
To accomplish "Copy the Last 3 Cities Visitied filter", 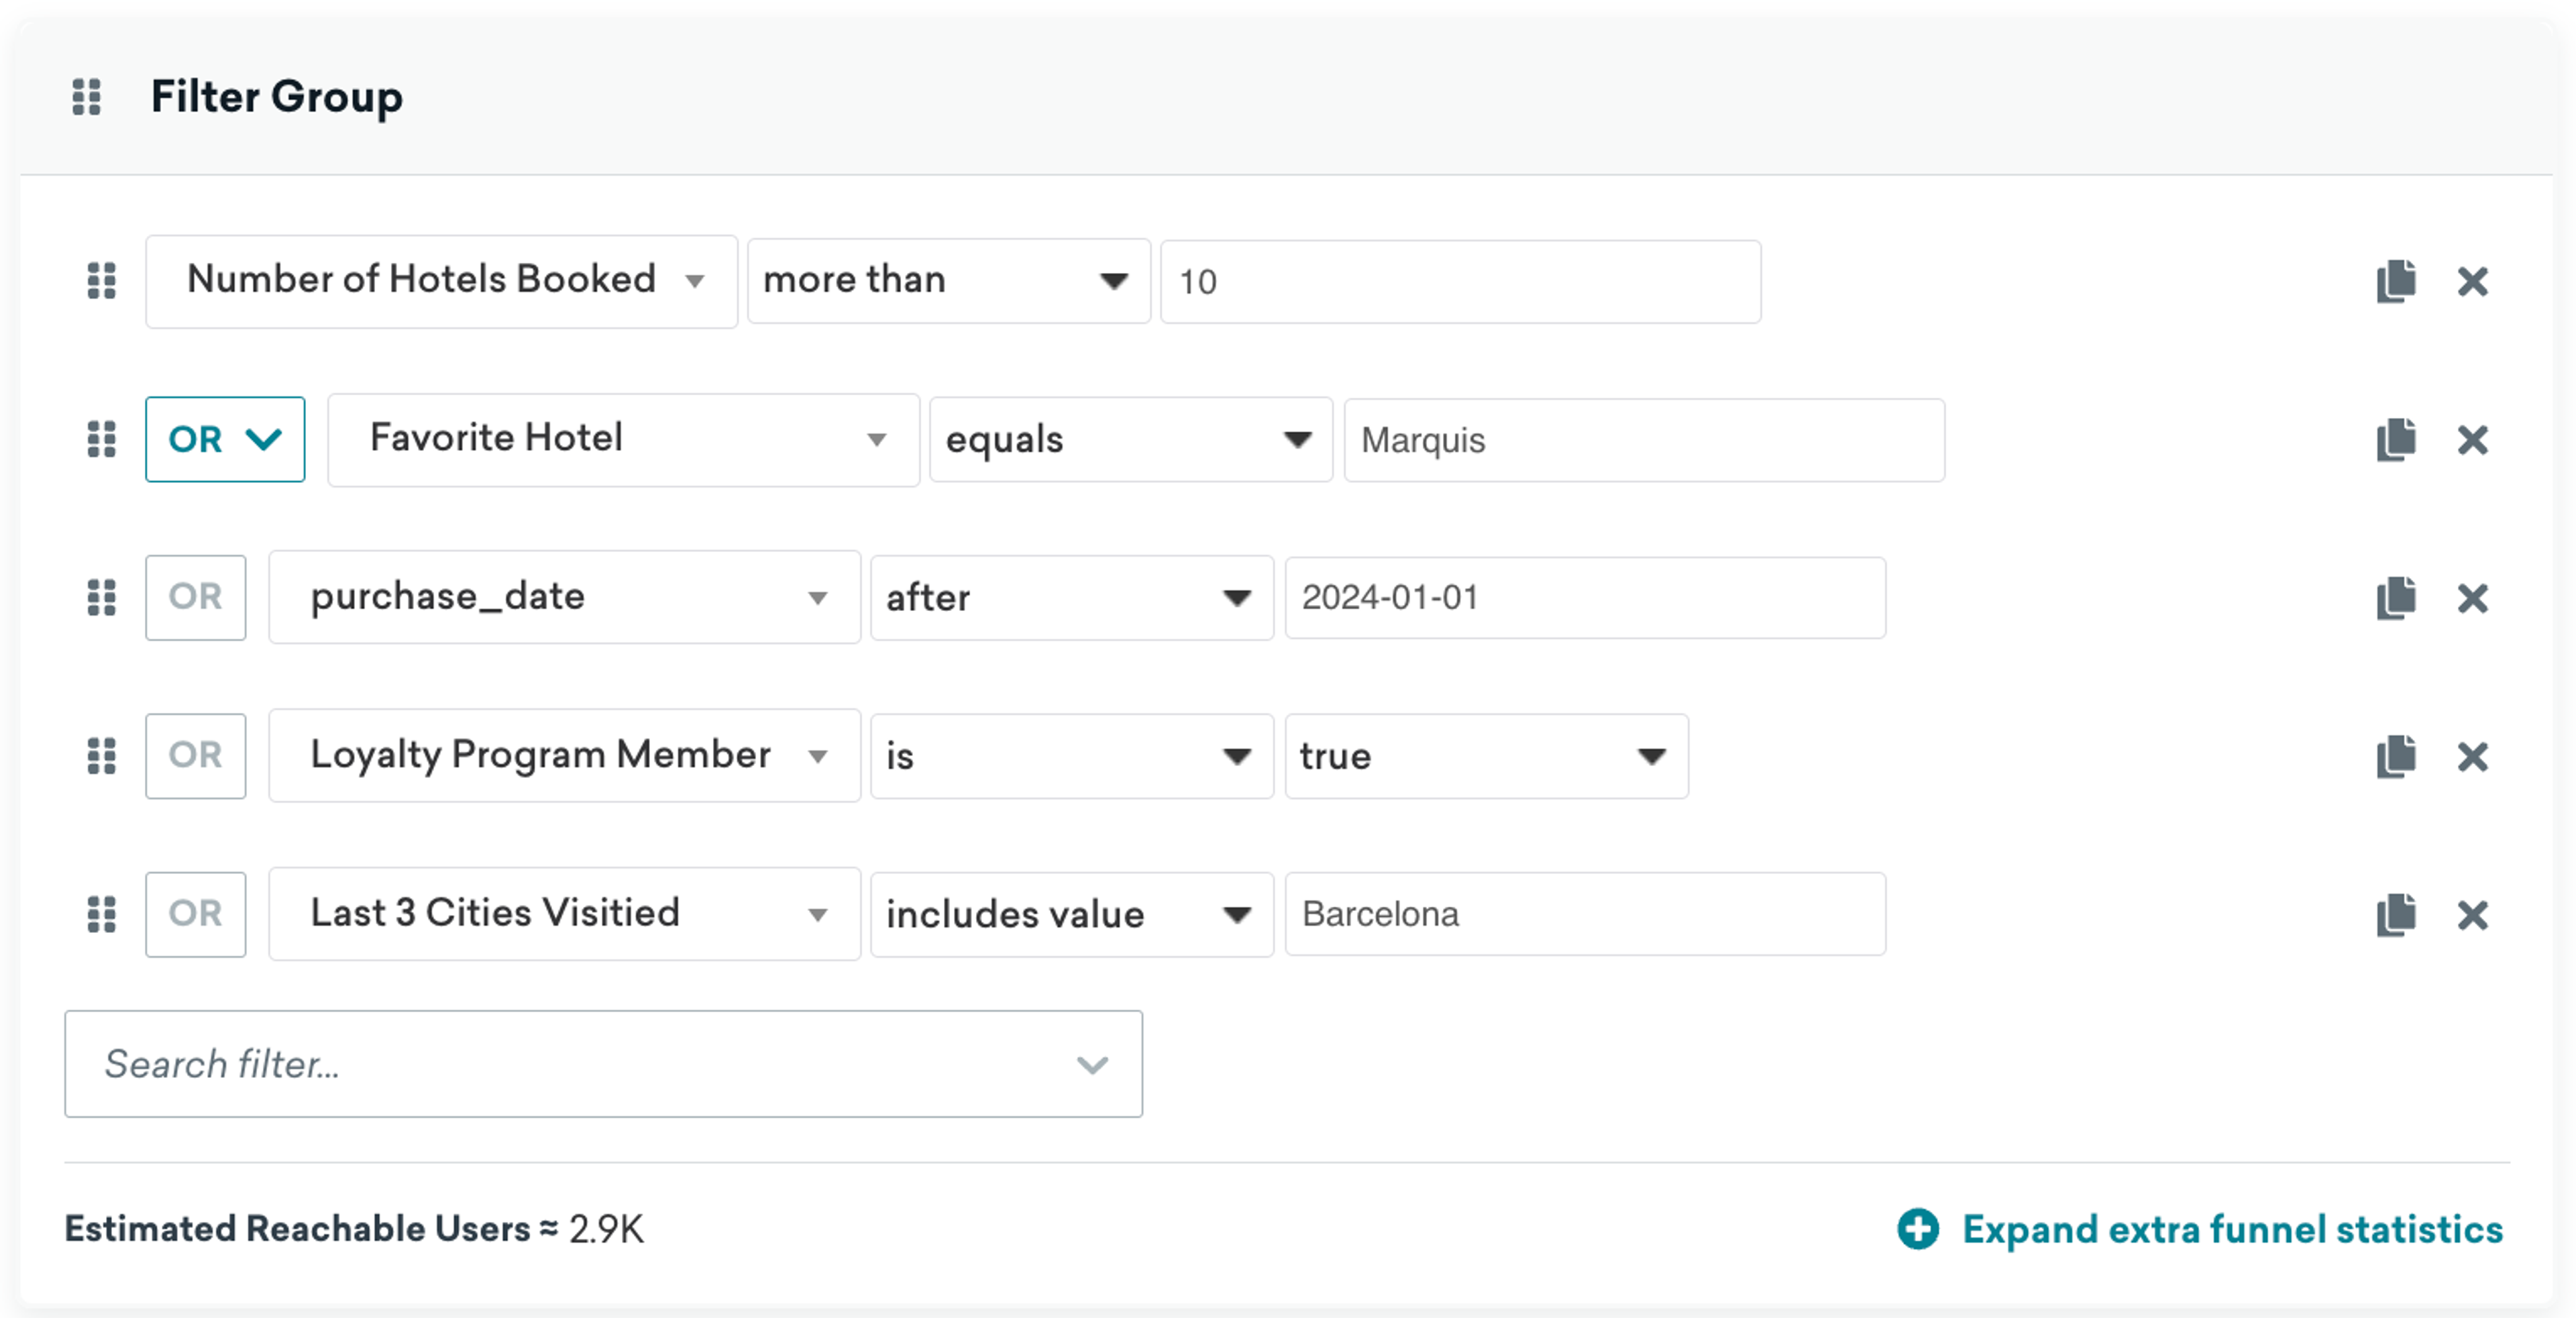I will [2396, 914].
